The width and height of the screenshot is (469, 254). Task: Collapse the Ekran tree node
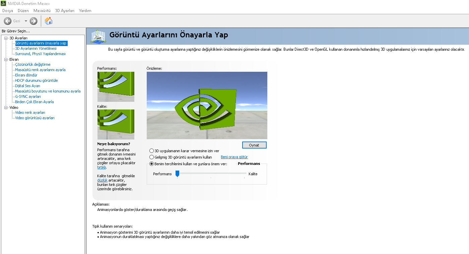(6, 59)
